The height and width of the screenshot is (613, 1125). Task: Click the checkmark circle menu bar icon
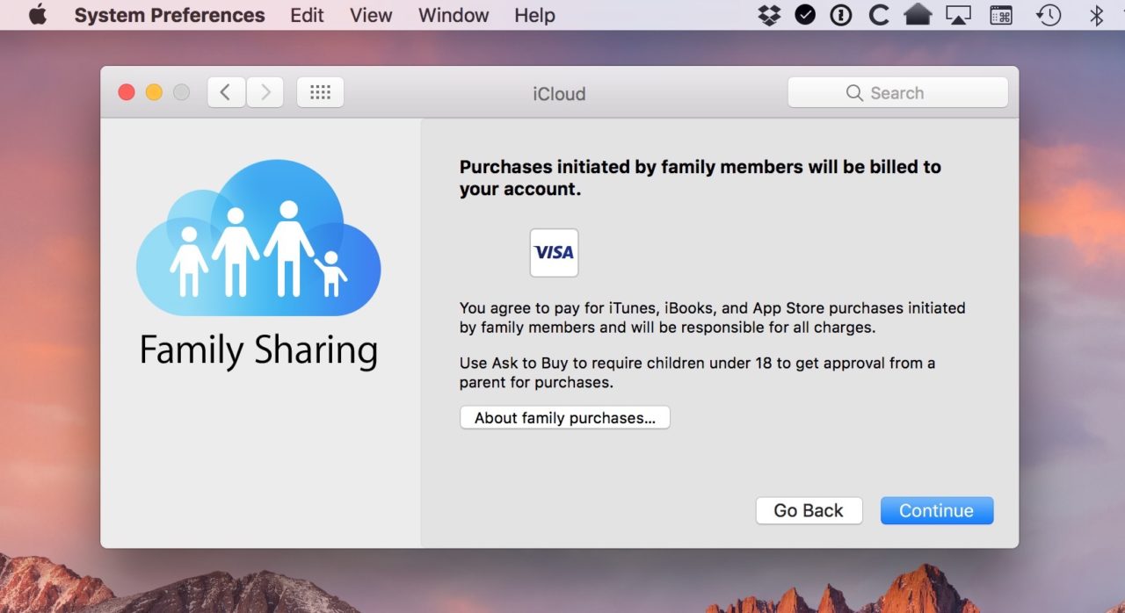coord(805,15)
